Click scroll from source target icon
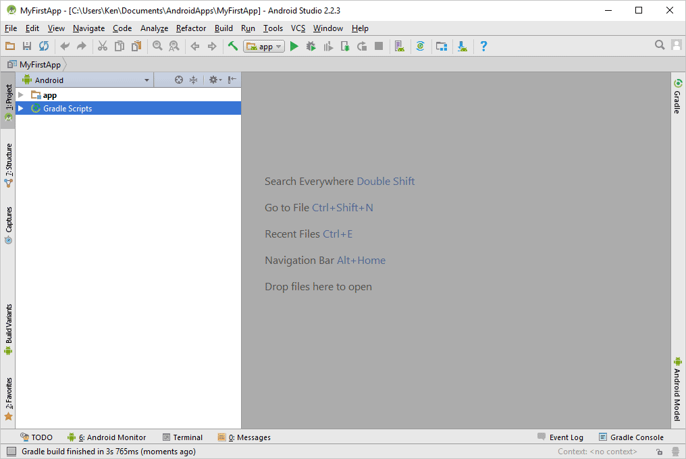This screenshot has height=459, width=686. [x=179, y=80]
